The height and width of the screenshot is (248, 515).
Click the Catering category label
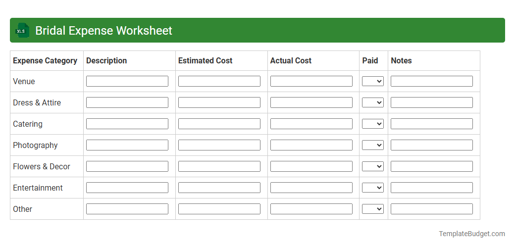point(28,124)
